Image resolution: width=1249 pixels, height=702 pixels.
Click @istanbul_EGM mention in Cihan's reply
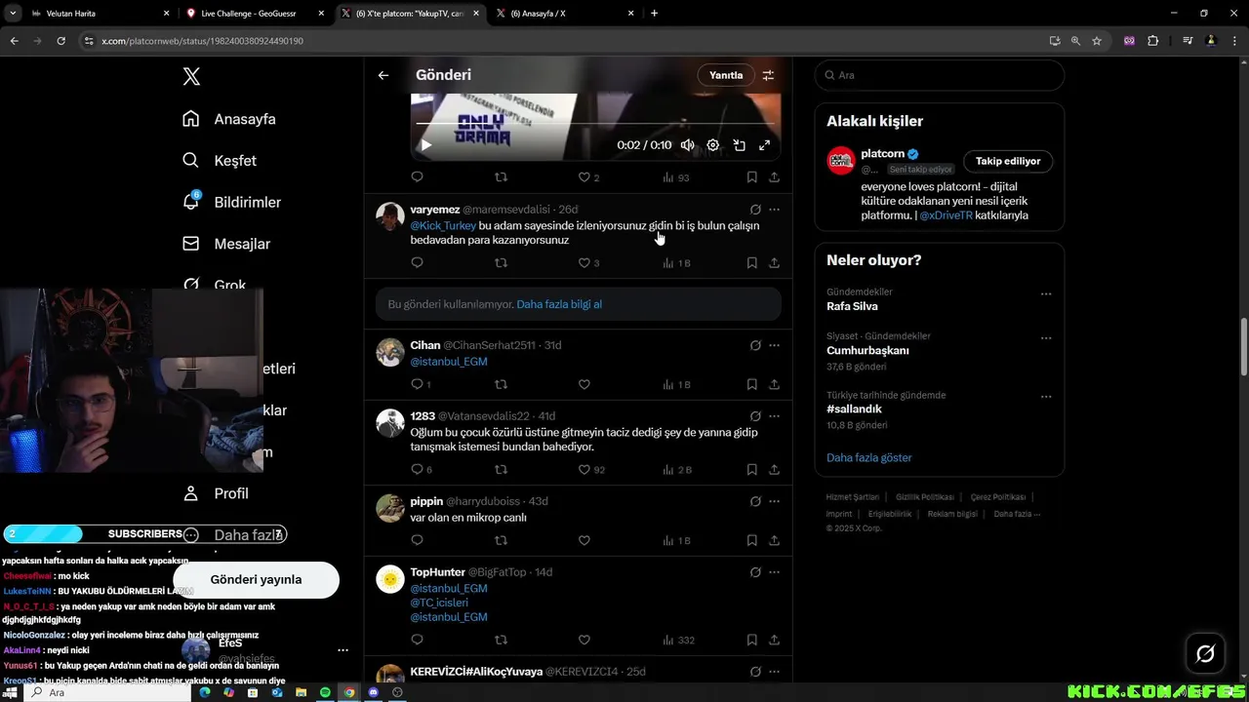(x=449, y=362)
